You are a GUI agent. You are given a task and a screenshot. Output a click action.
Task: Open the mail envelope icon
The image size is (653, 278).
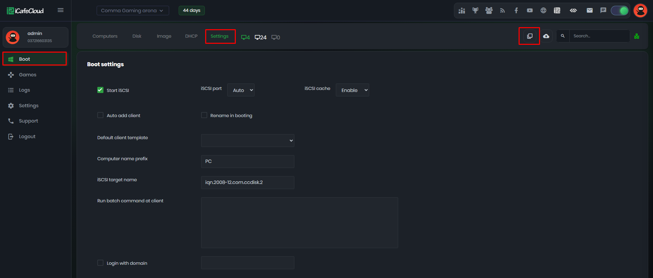[x=590, y=11]
